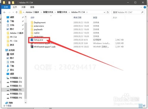Open quick access toolbar properties icon
This screenshot has height=109, width=148.
[x=9, y=3]
